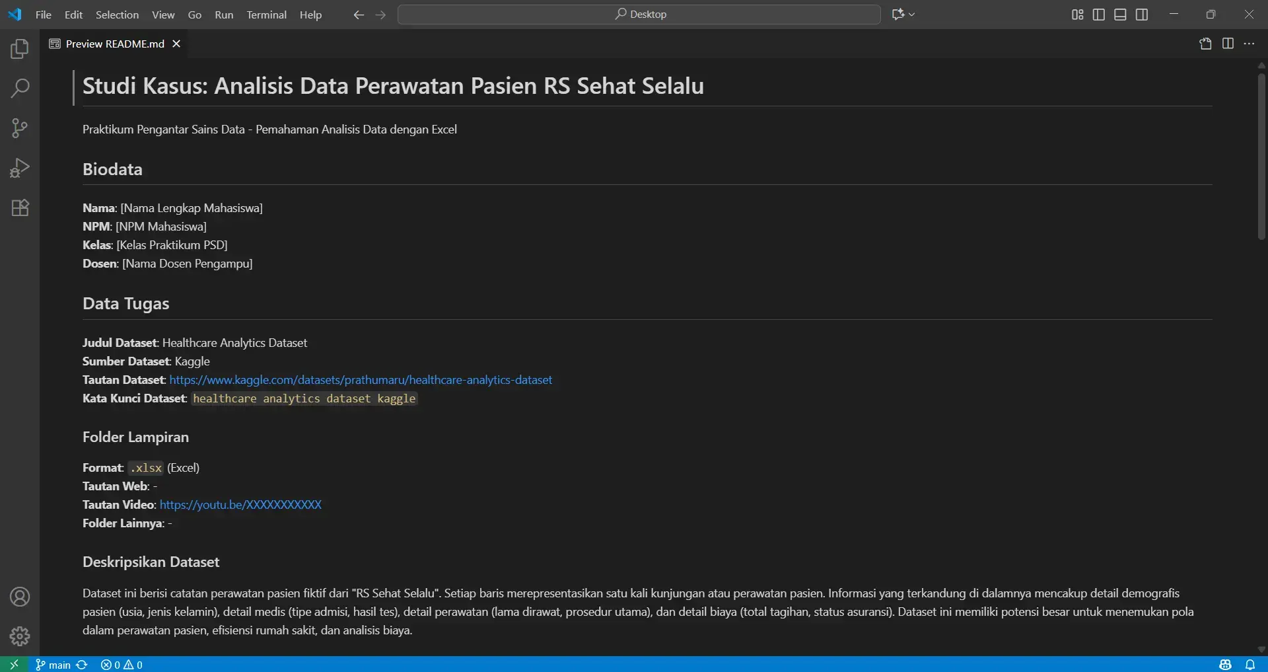This screenshot has height=672, width=1268.
Task: Toggle the bottom panel visibility
Action: (x=1120, y=14)
